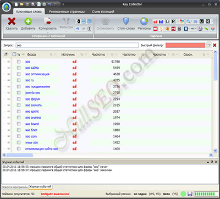
Task: Expand the 'seo' row tree arrow
Action: [4, 62]
